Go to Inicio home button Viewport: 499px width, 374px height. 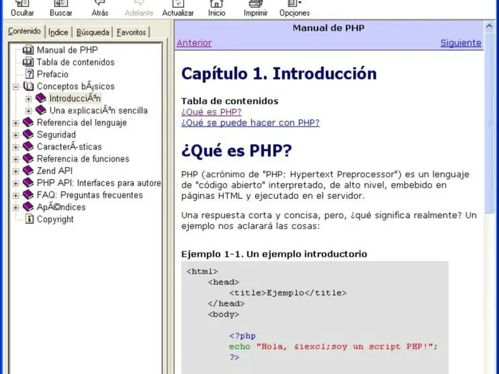pos(216,9)
